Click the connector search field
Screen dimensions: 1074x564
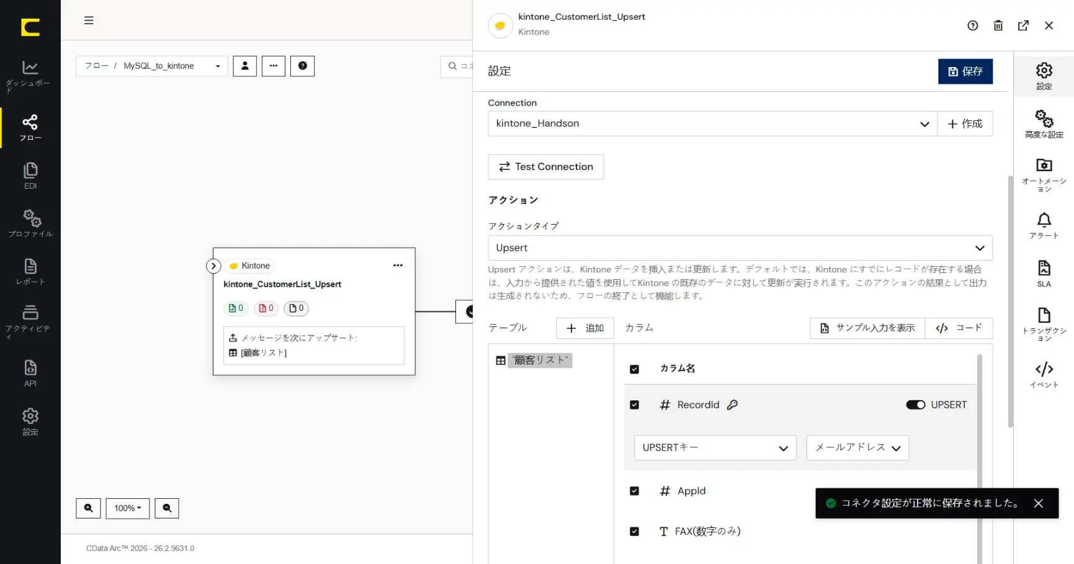(x=457, y=66)
